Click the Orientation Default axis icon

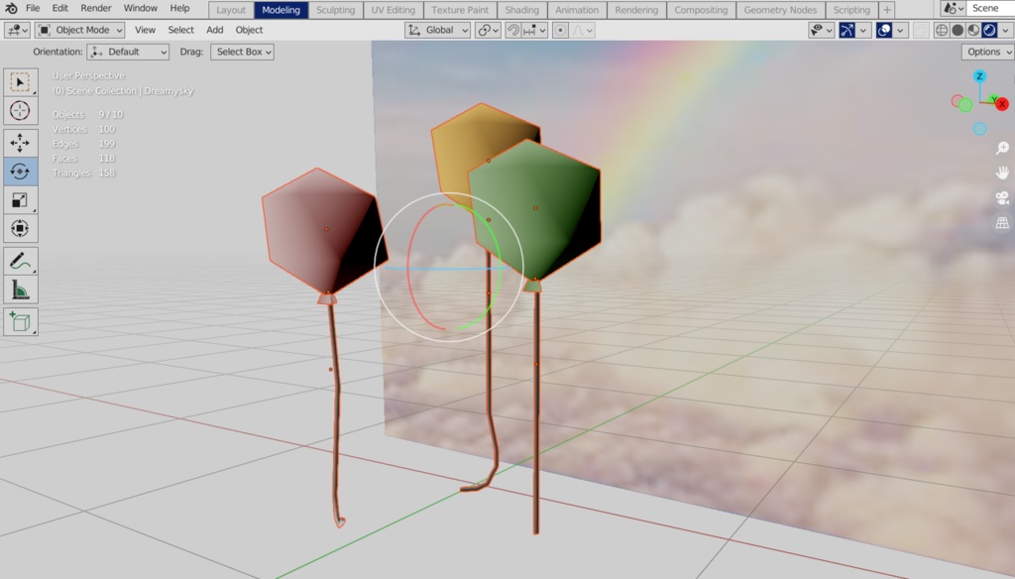point(97,52)
